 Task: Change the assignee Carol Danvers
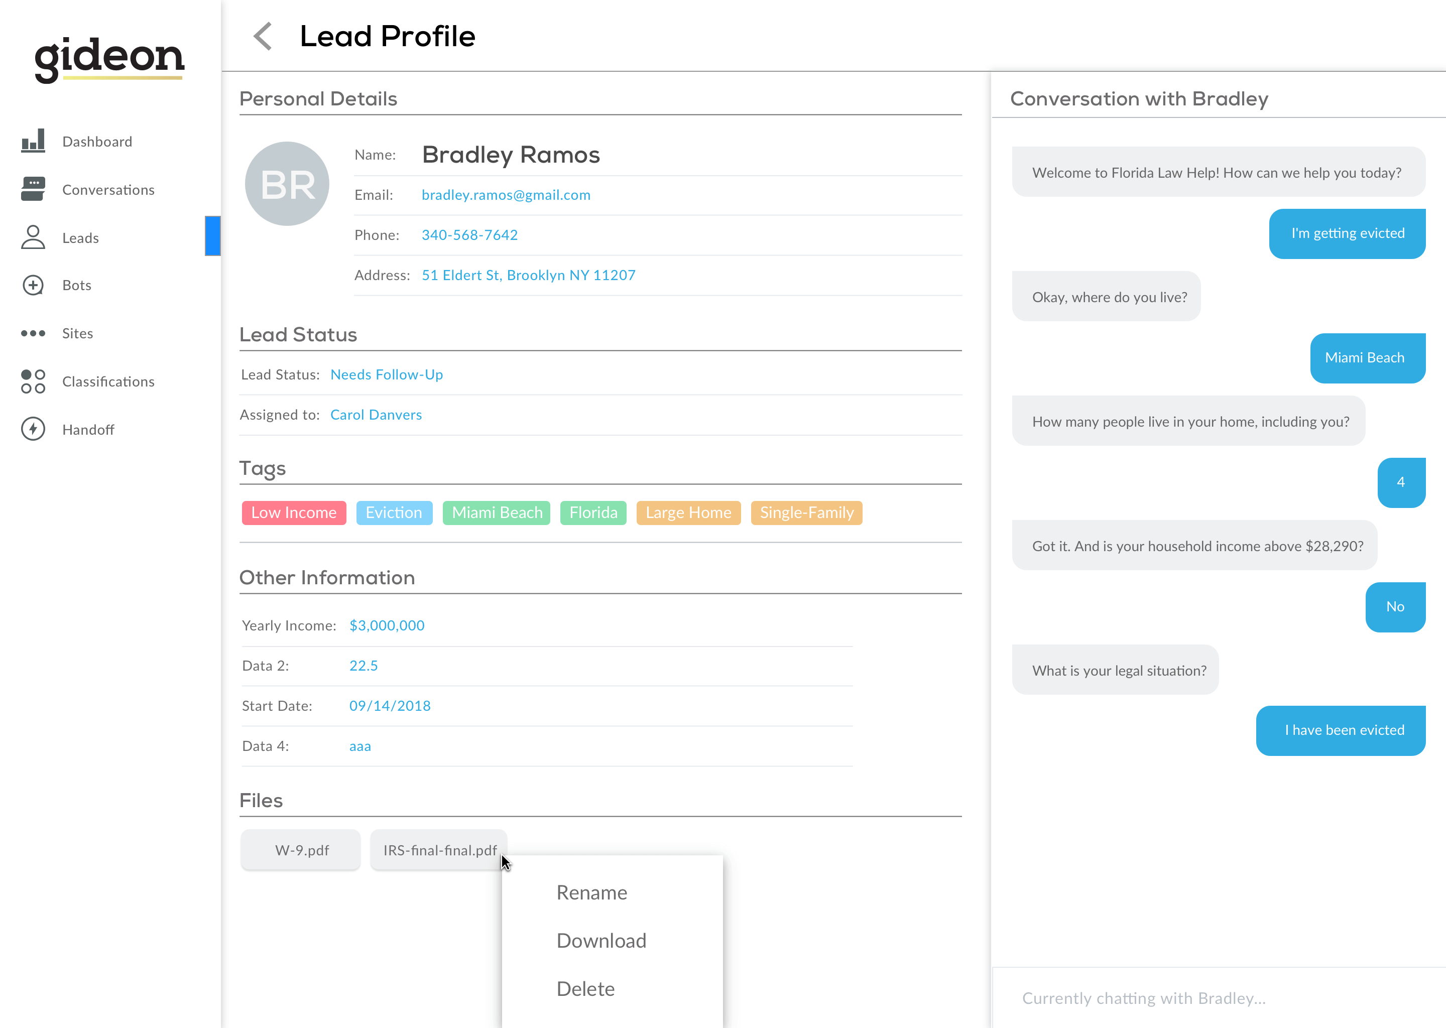click(376, 415)
